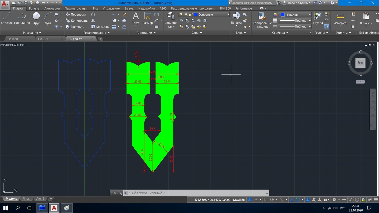
Task: Click the blue object color swatch ПоСлою
Action: click(x=283, y=15)
